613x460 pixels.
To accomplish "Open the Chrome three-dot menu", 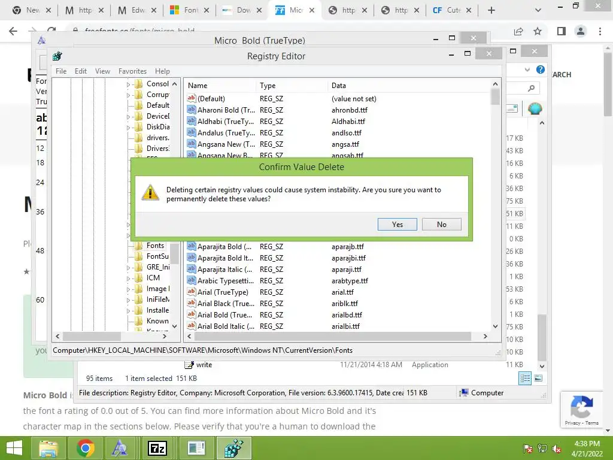I will tap(600, 31).
